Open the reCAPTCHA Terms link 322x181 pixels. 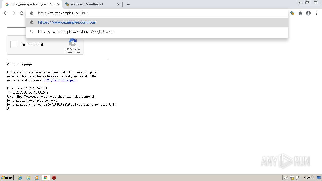[77, 52]
